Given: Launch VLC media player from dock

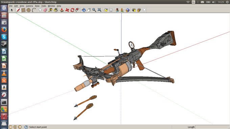Looking at the screenshot, I should coord(4,73).
